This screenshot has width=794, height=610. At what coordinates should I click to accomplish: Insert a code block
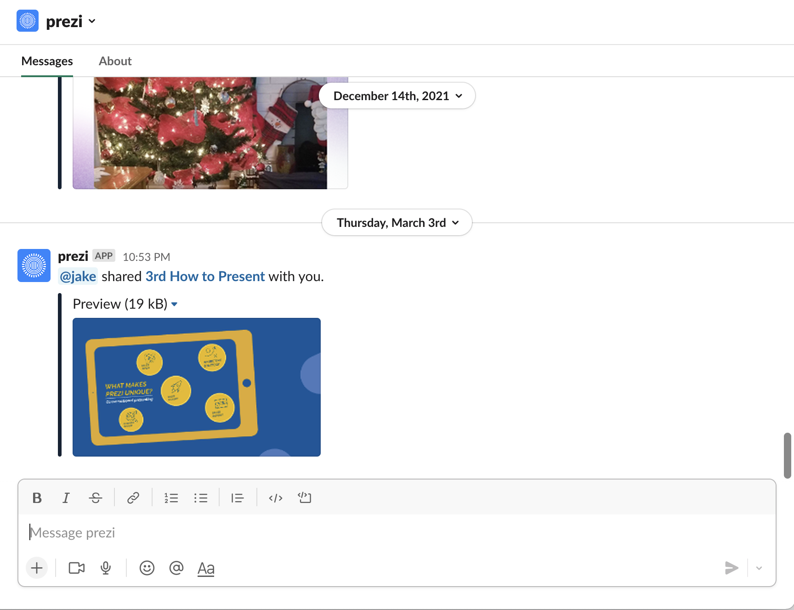304,498
